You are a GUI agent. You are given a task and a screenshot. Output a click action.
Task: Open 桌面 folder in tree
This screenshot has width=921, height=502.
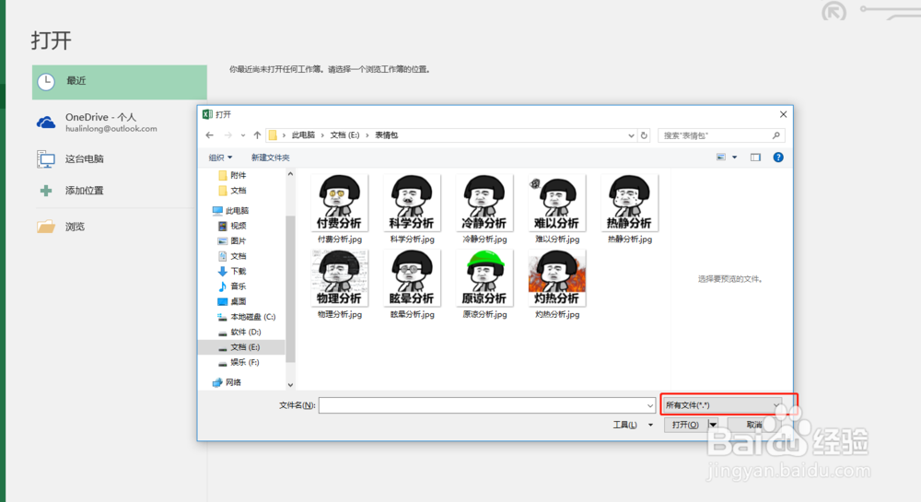[x=233, y=302]
